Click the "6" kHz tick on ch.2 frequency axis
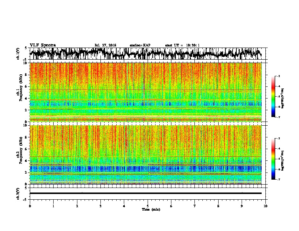Image resolution: width=299 pixels, height=231 pixels. (x=26, y=149)
